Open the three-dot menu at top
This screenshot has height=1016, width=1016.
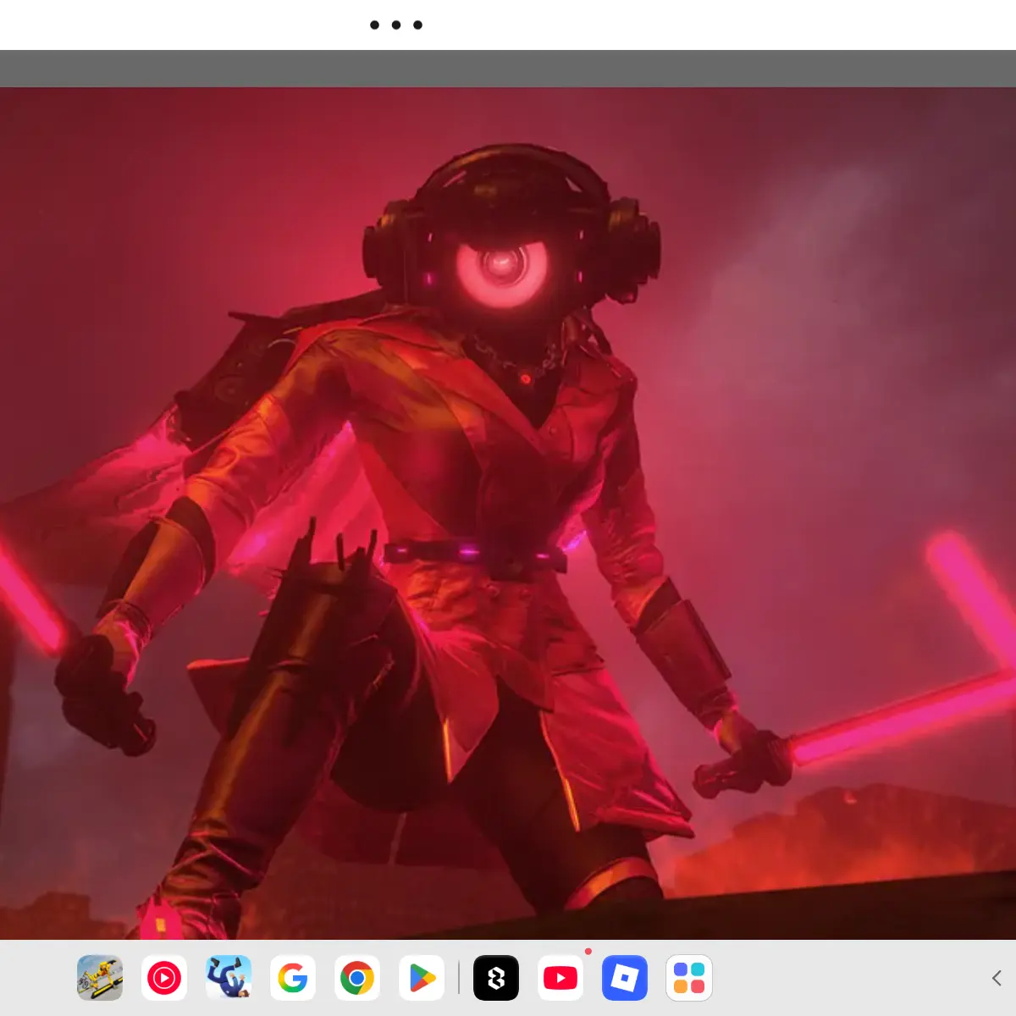(x=396, y=25)
